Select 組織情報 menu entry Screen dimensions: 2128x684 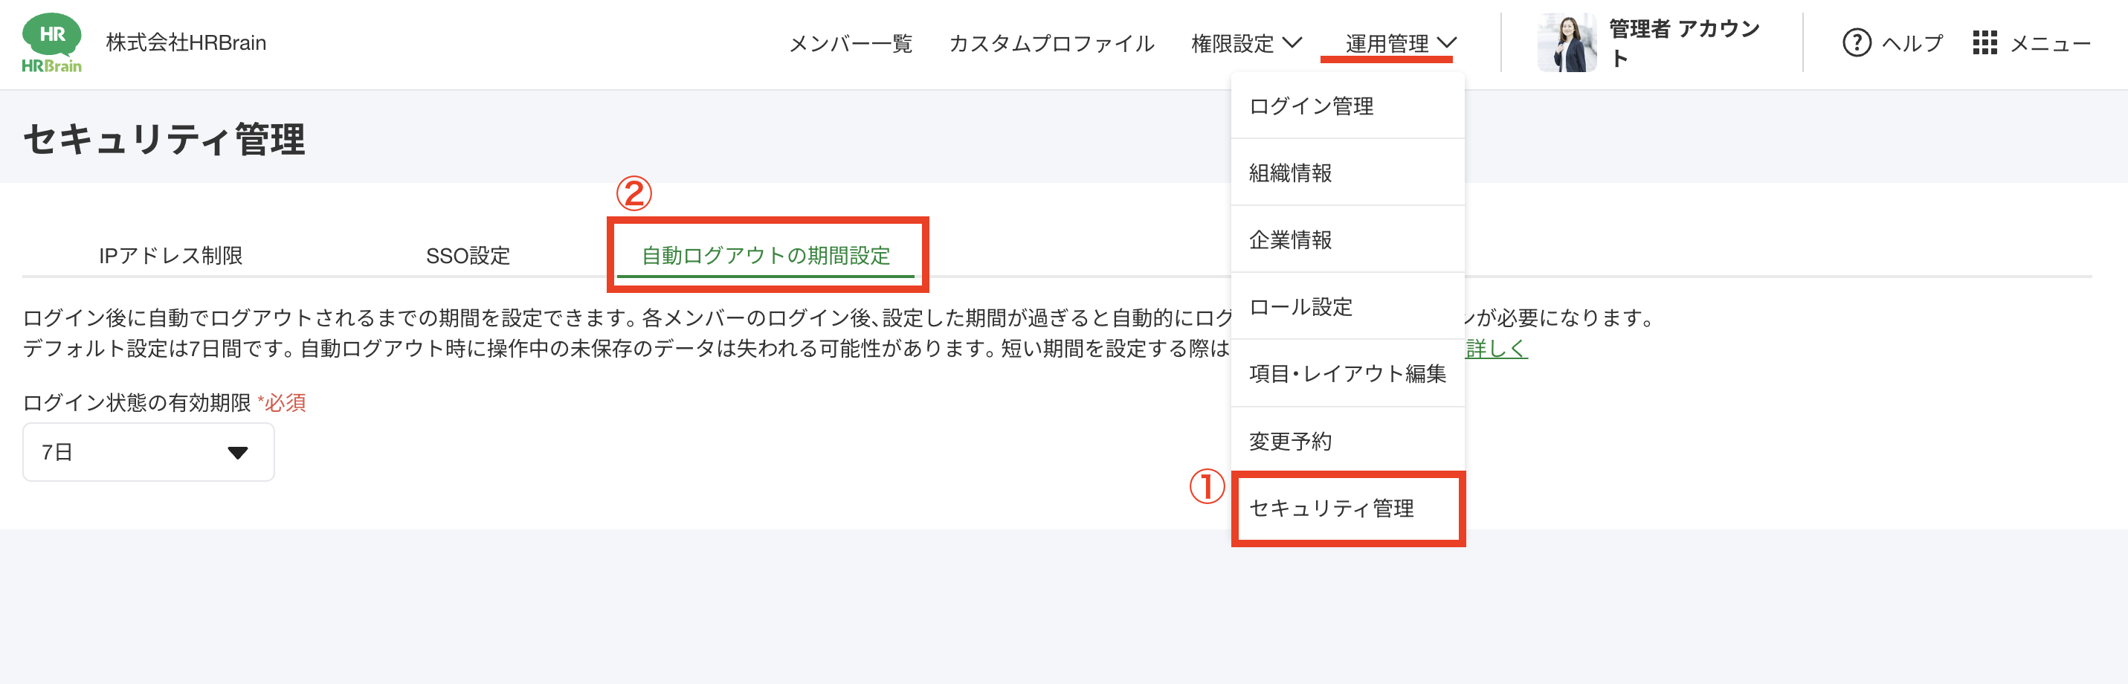1290,173
